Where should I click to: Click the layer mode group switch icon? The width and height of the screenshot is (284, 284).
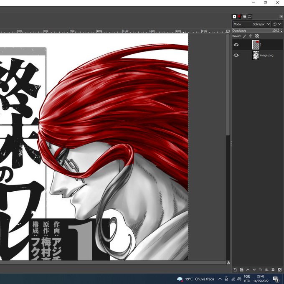pos(275,24)
